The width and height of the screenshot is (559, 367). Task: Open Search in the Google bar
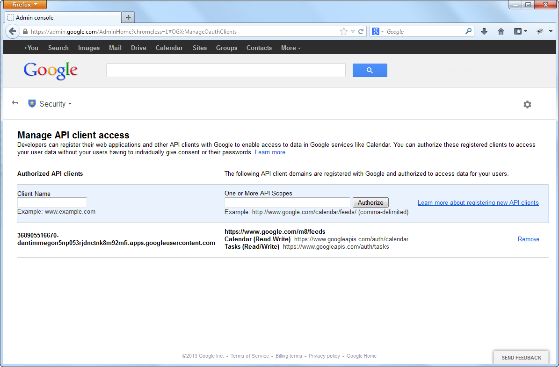(58, 48)
